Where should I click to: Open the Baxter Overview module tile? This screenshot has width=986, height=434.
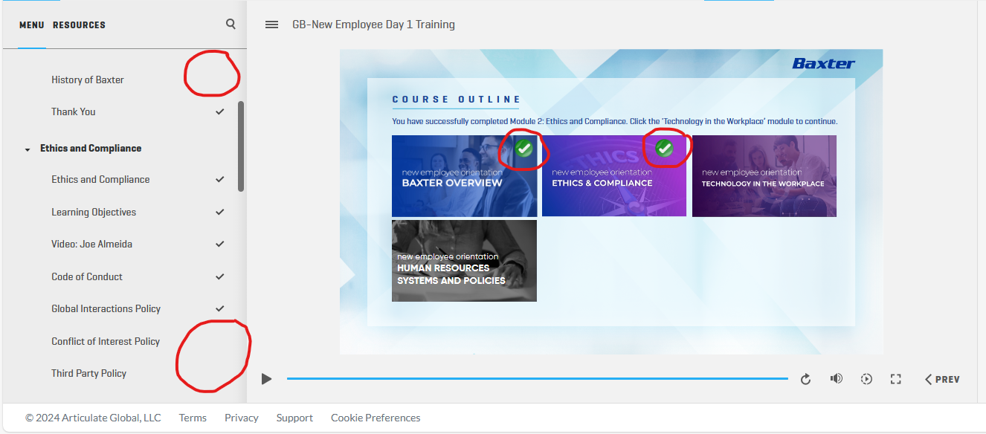click(x=464, y=176)
